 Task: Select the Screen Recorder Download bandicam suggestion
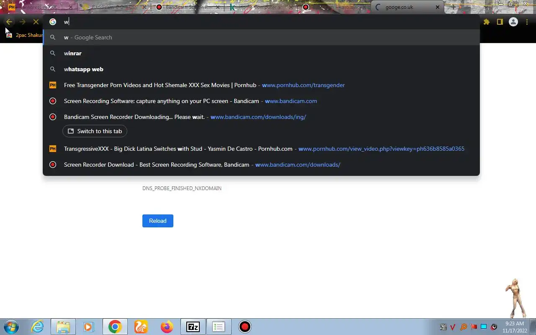pos(261,165)
